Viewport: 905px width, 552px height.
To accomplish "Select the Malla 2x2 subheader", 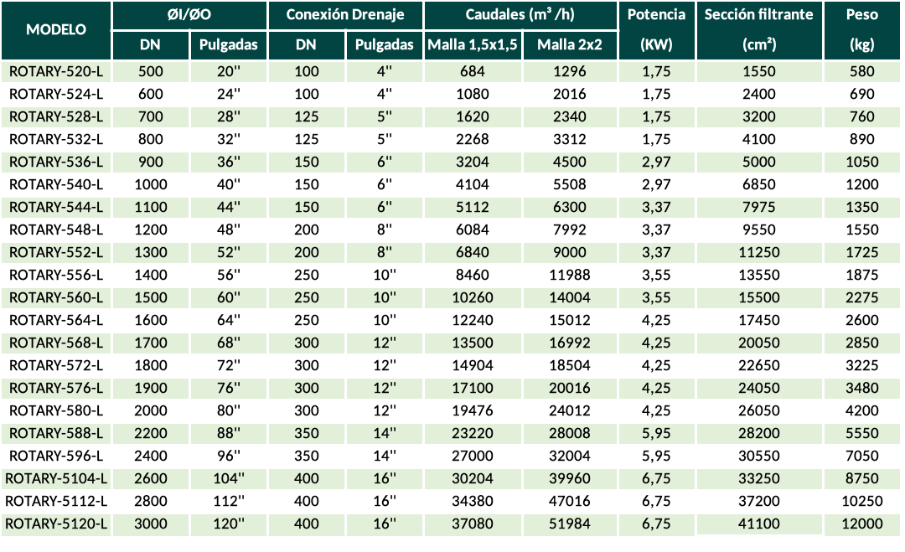I will click(x=570, y=45).
